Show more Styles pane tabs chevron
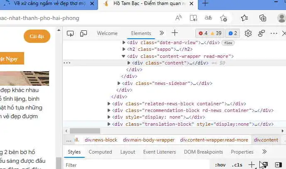The width and height of the screenshot is (286, 169). pos(264,152)
